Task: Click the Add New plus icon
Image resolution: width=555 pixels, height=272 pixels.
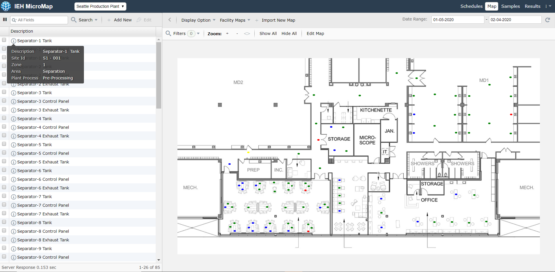Action: (109, 20)
